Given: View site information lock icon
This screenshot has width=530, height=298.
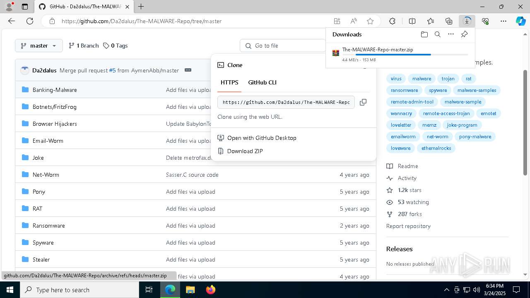Looking at the screenshot, I should click(x=52, y=21).
